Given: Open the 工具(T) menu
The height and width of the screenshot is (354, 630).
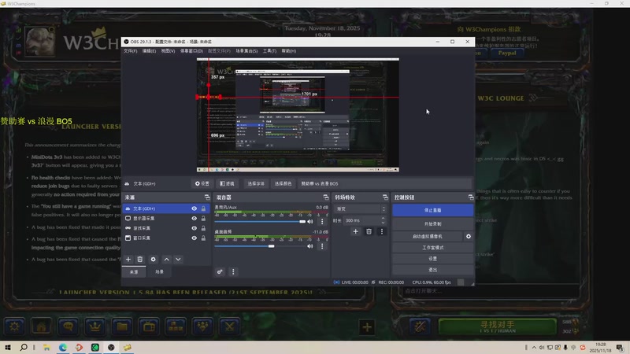Looking at the screenshot, I should click(x=269, y=51).
